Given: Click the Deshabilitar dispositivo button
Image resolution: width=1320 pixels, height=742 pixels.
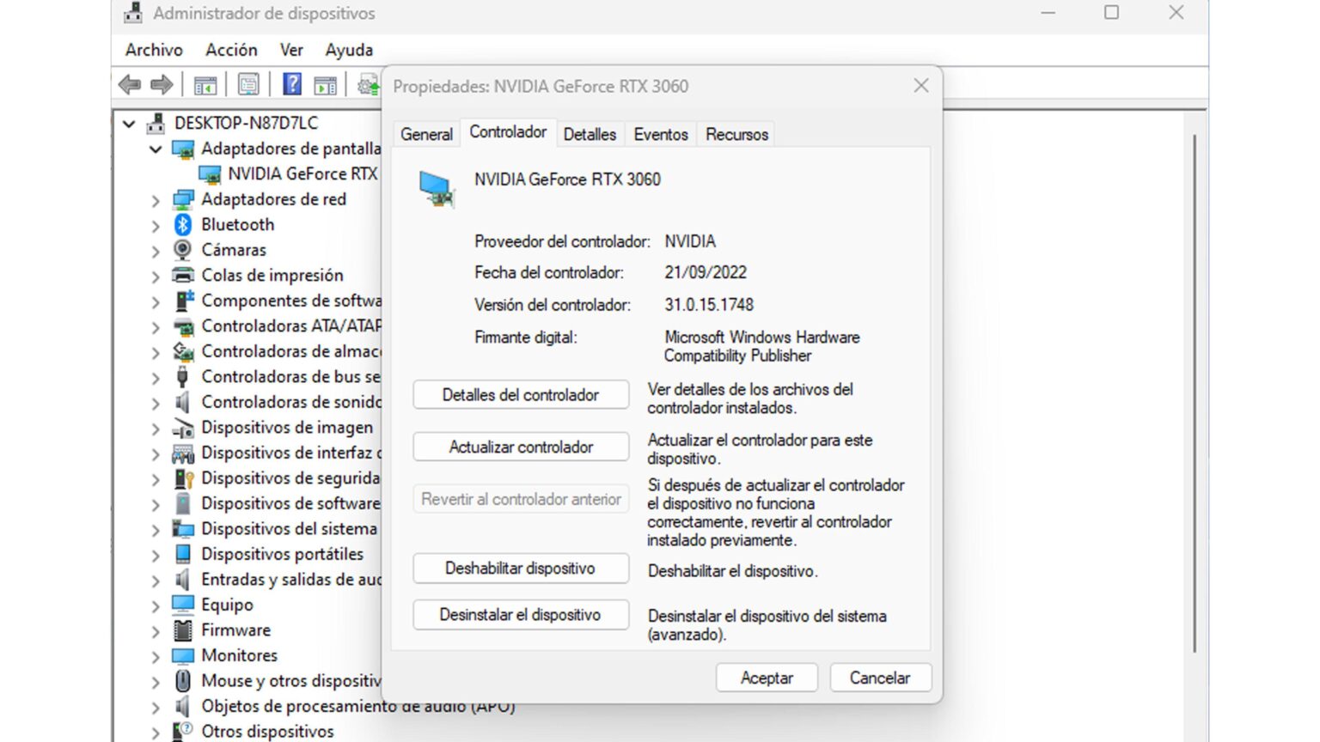Looking at the screenshot, I should pyautogui.click(x=520, y=568).
